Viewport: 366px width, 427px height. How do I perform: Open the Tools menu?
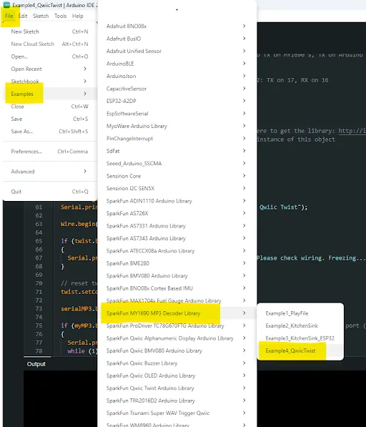(60, 16)
